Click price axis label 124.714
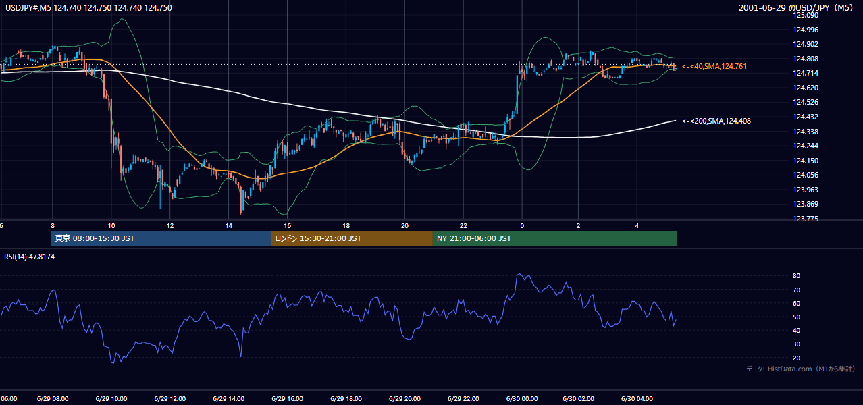Viewport: 863px width, 405px height. [x=804, y=73]
